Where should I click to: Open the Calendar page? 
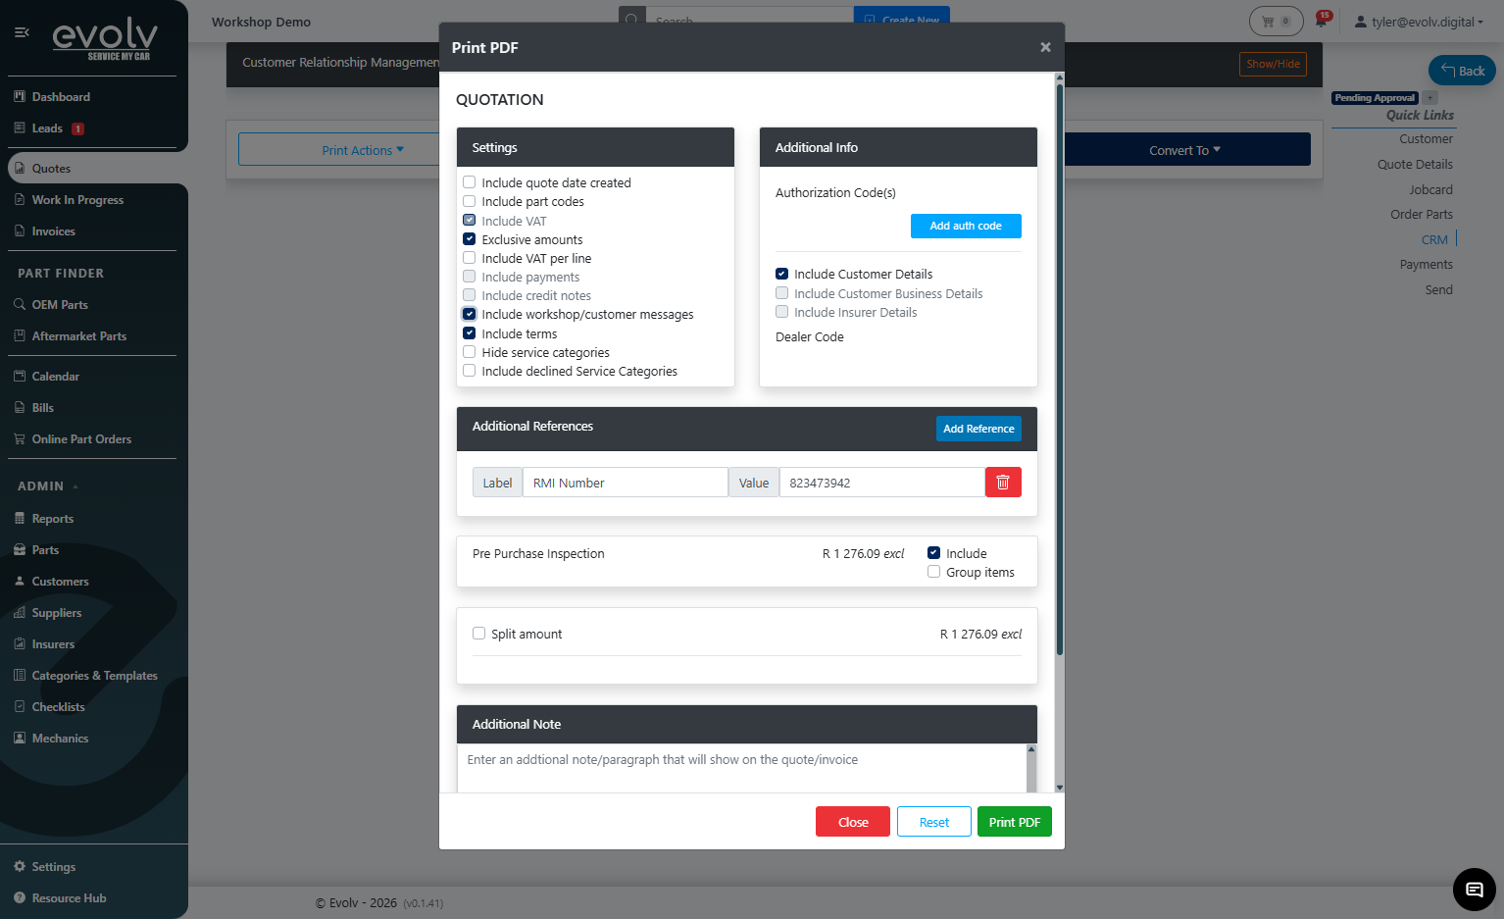point(55,377)
